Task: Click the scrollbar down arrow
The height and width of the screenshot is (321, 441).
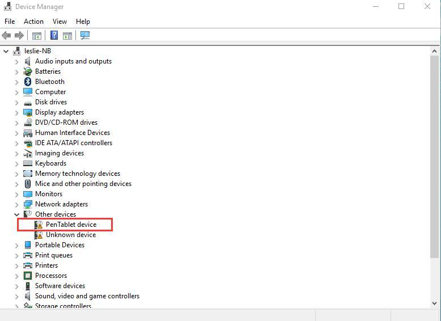Action: point(434,303)
